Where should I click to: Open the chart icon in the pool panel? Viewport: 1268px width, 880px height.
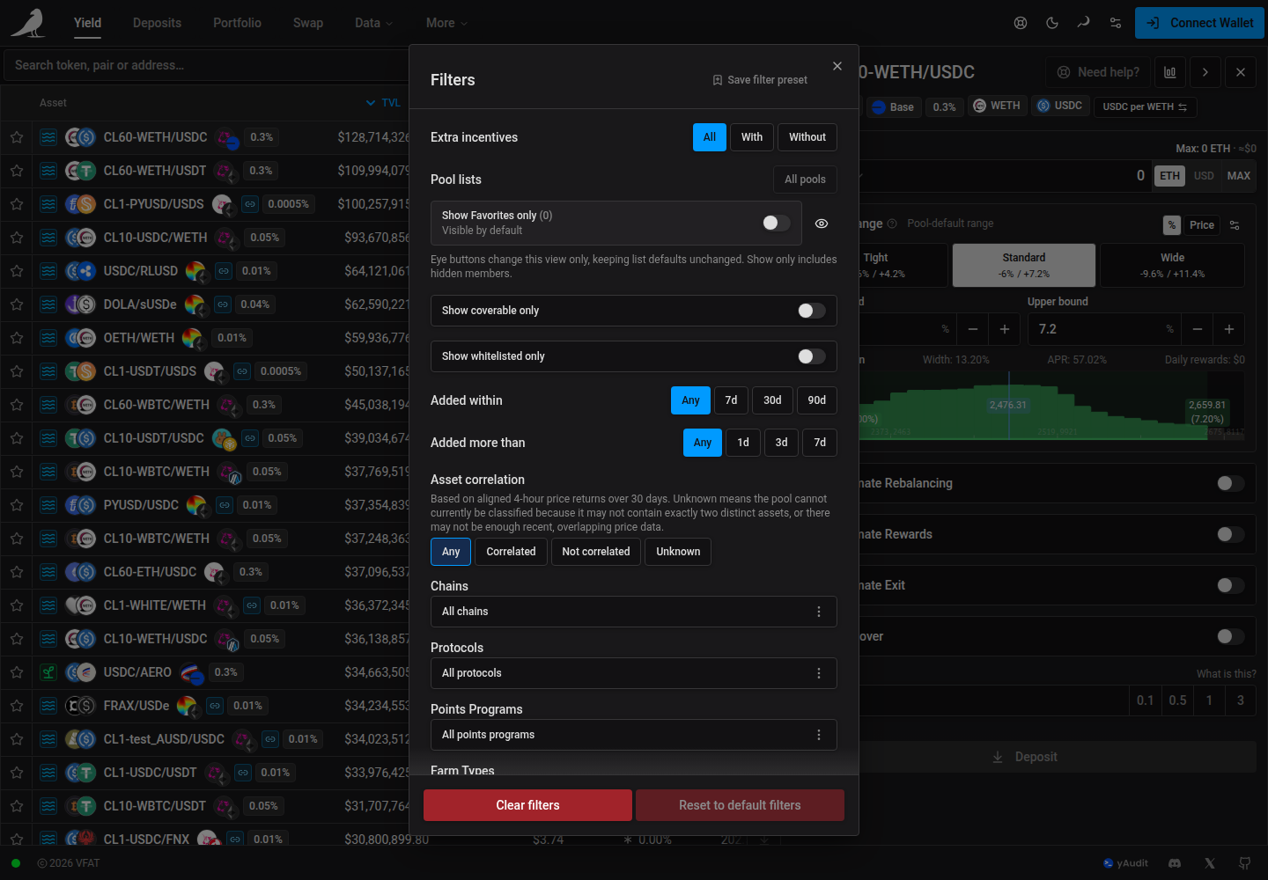[x=1170, y=72]
